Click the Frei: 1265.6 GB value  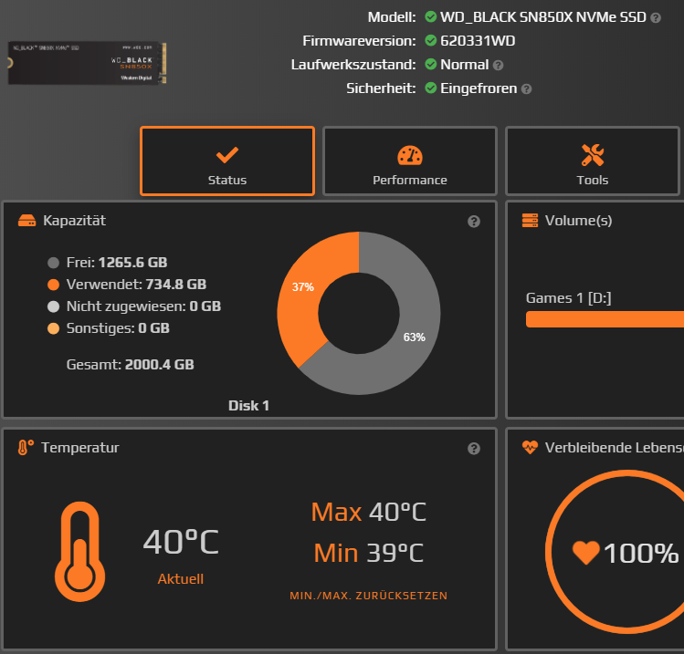[x=117, y=263]
